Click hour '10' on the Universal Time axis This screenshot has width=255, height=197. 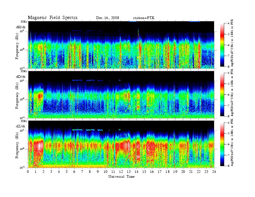coord(105,172)
